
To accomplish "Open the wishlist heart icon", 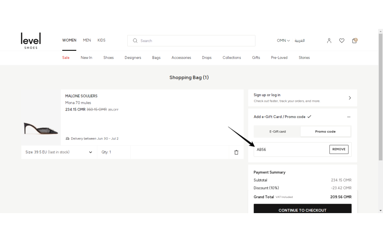I will [342, 41].
